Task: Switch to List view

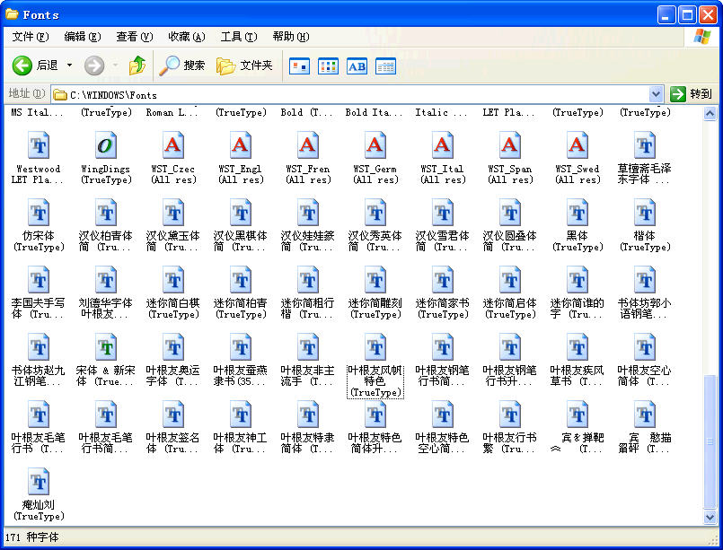Action: pyautogui.click(x=329, y=66)
